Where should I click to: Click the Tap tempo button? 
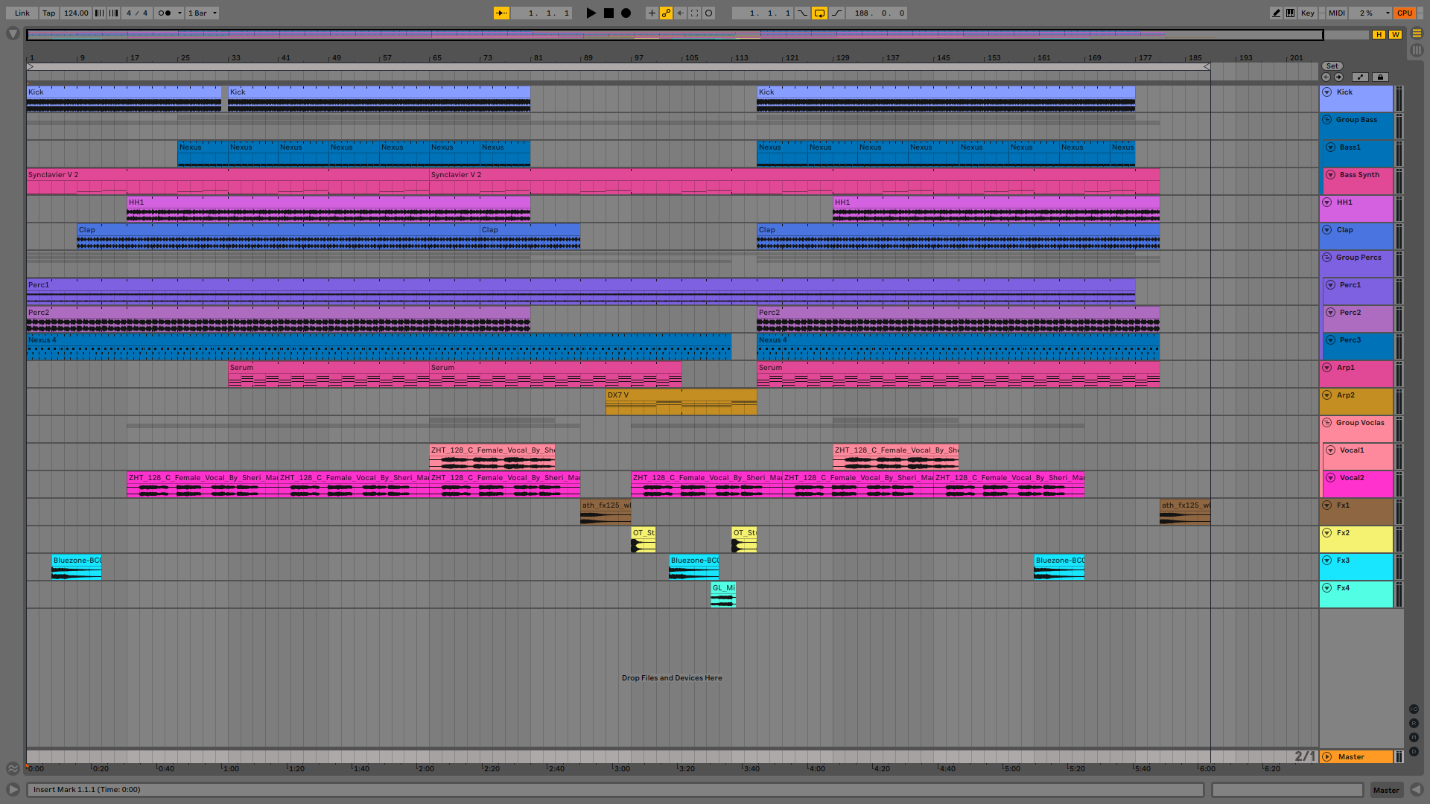(x=48, y=13)
